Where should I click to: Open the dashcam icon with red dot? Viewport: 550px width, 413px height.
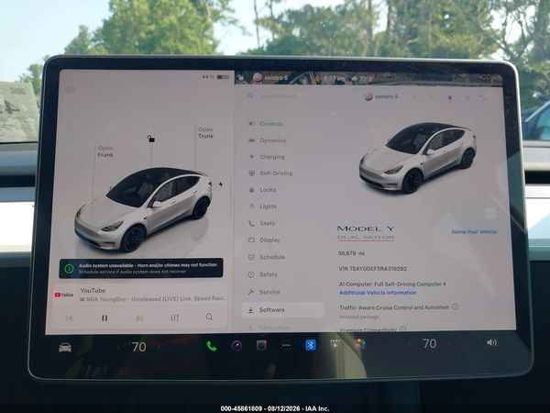click(261, 346)
